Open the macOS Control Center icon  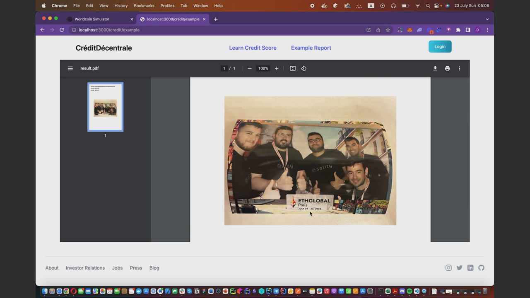click(x=437, y=6)
